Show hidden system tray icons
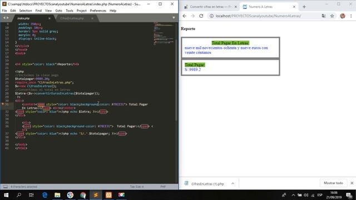The width and height of the screenshot is (356, 200). (x=293, y=195)
